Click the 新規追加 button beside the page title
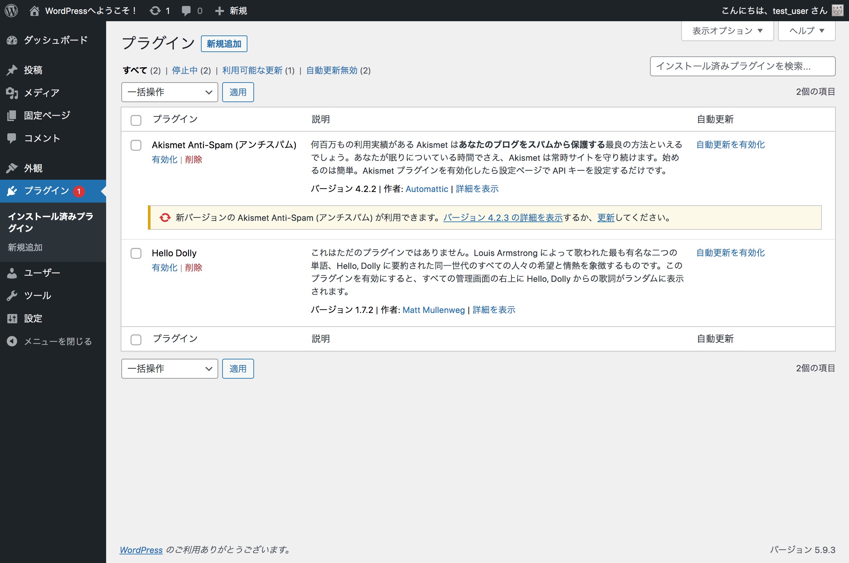This screenshot has width=849, height=563. pos(224,44)
